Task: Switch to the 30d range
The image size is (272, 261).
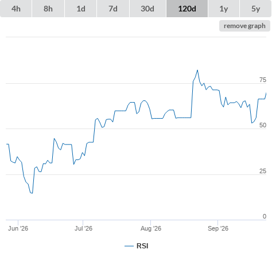Action: pos(147,9)
